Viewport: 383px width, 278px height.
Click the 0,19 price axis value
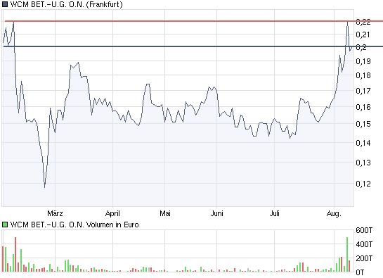click(x=363, y=61)
